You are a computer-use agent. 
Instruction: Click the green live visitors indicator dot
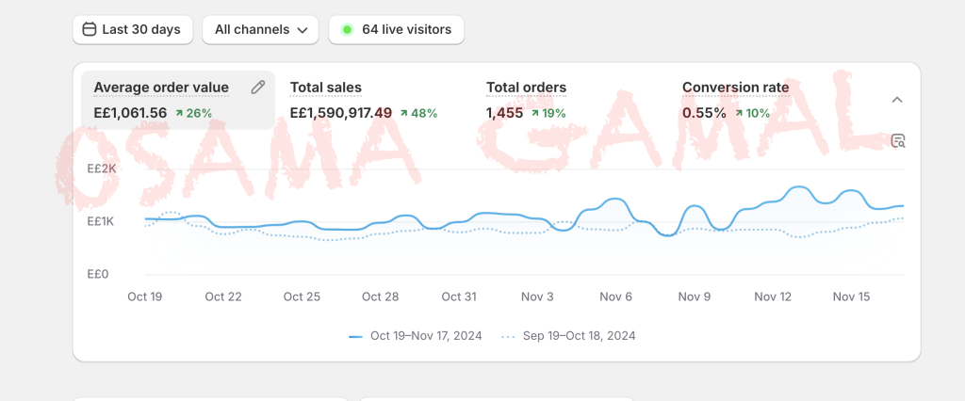tap(347, 29)
